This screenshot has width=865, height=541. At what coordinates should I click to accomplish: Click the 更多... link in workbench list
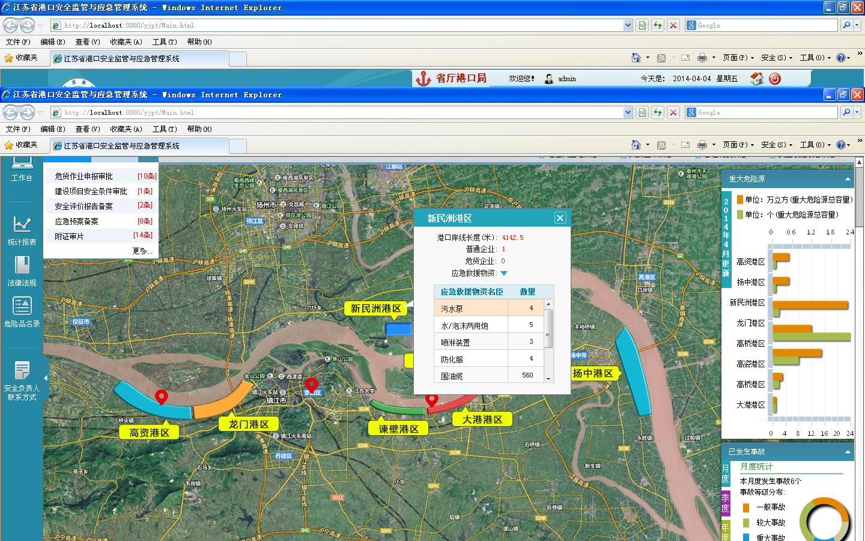(142, 251)
